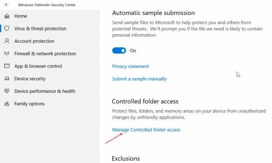The image size is (272, 163).
Task: Open the Privacy statement link
Action: tap(131, 66)
